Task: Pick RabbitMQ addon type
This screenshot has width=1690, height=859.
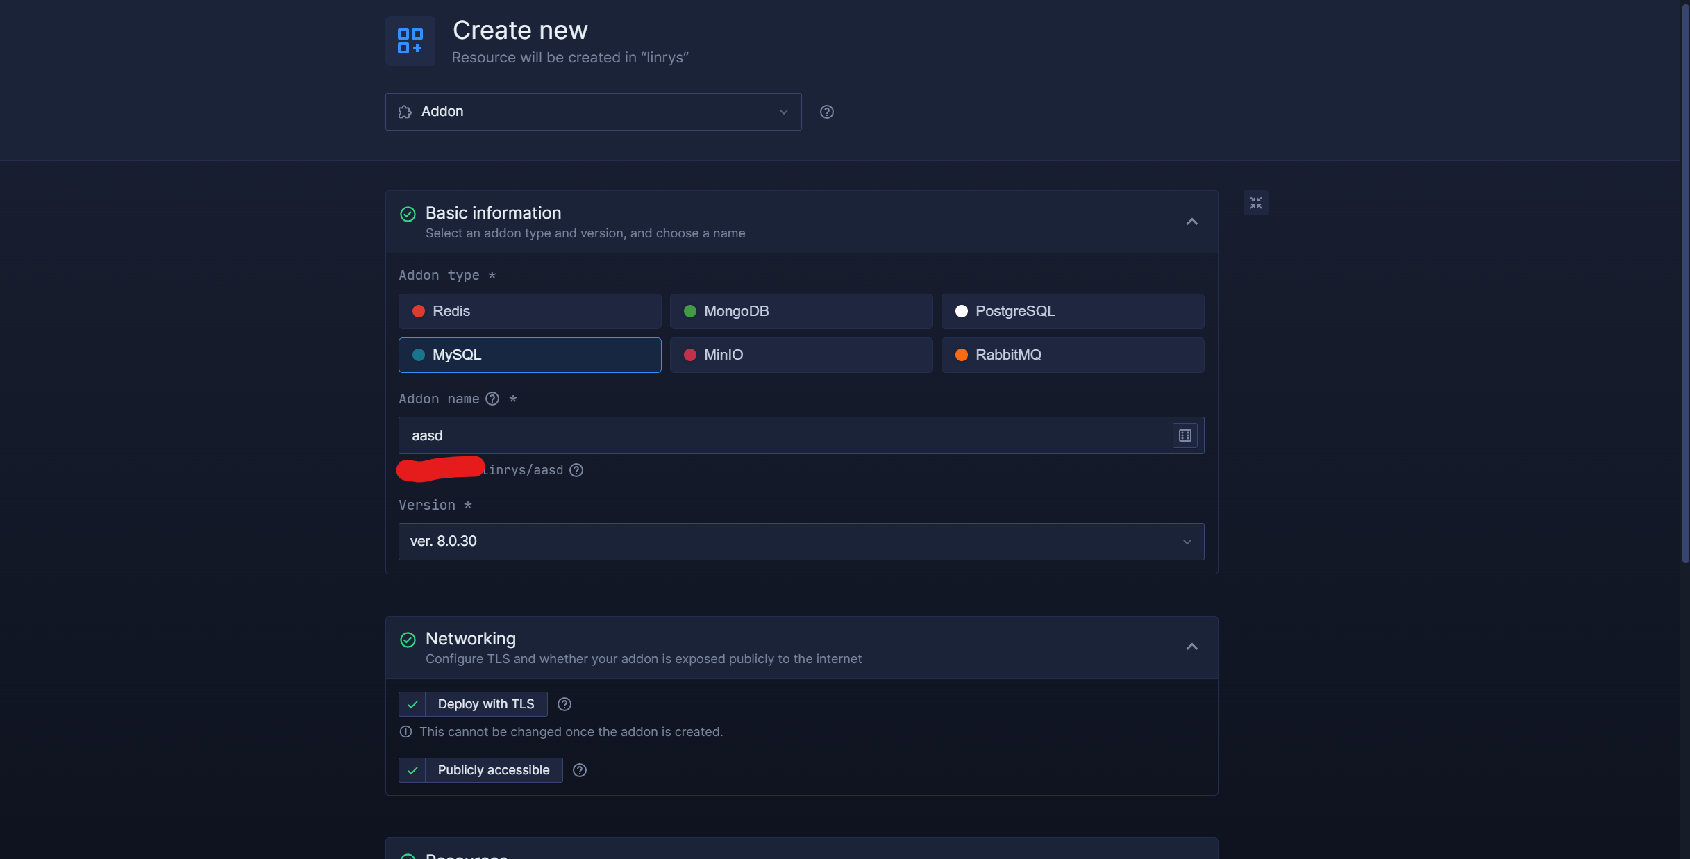Action: (x=1072, y=355)
